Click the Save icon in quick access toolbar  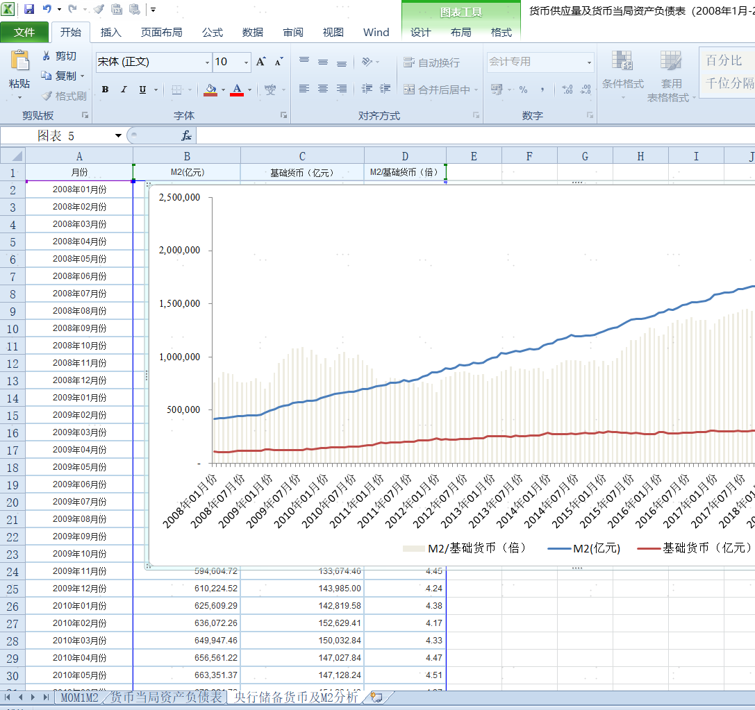pyautogui.click(x=29, y=9)
